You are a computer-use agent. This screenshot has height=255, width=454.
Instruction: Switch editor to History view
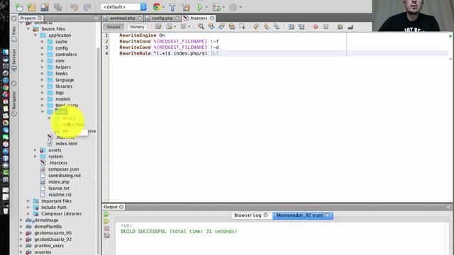tap(137, 27)
